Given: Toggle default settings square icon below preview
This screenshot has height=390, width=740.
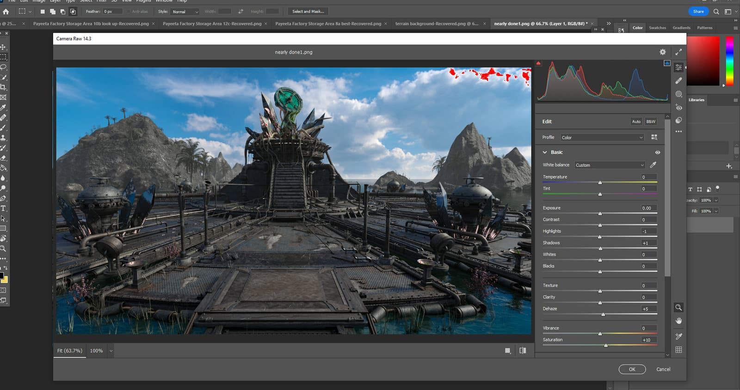Looking at the screenshot, I should 508,351.
